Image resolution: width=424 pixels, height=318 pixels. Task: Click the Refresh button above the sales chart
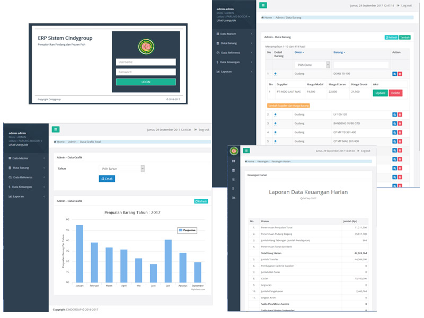click(201, 201)
